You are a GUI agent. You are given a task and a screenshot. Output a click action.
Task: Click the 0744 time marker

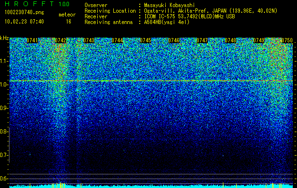(117, 40)
